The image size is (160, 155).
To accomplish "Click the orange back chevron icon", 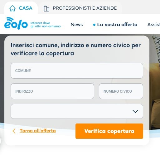I will coord(14,131).
